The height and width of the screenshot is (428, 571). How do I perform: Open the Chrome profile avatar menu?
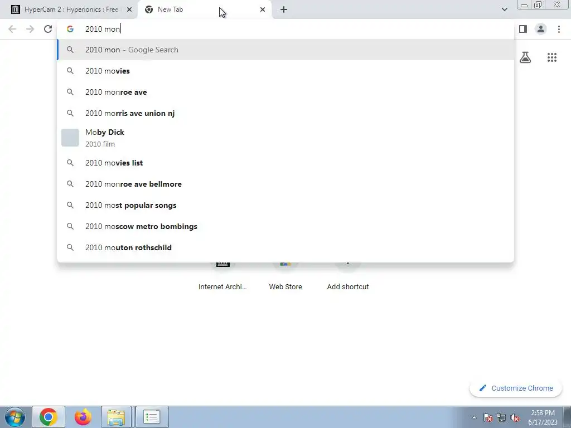coord(541,29)
